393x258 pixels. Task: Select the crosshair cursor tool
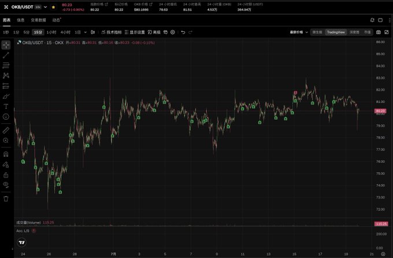(x=6, y=45)
